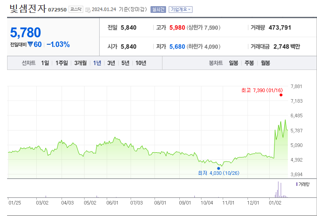Click the 06/01 x-axis date label
Image resolution: width=317 pixels, height=216 pixels.
pos(112,203)
